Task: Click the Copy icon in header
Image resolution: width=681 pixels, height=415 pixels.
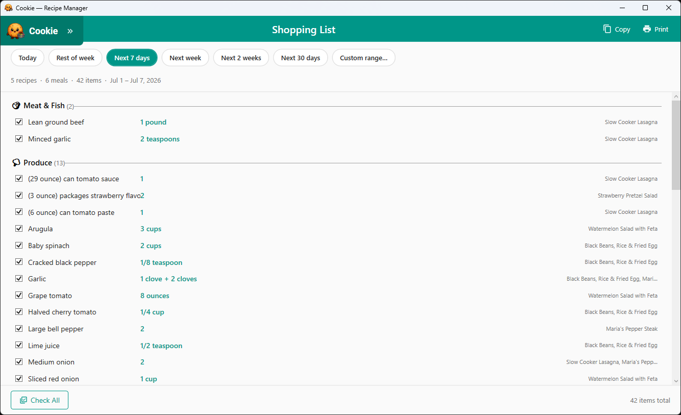Action: (x=607, y=29)
